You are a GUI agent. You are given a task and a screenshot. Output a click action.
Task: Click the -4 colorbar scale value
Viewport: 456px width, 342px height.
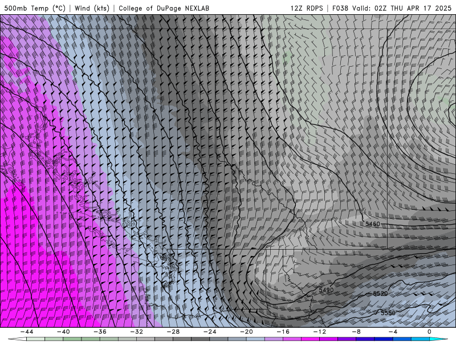pyautogui.click(x=393, y=332)
